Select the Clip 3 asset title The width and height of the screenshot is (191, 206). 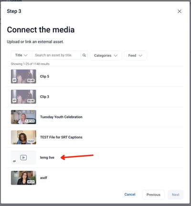point(44,97)
